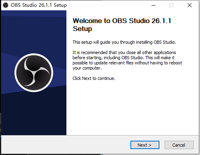
Task: Close the setup window with X
Action: click(190, 5)
